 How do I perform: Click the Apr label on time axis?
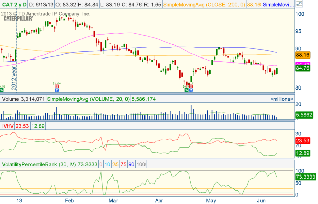pyautogui.click(x=159, y=201)
